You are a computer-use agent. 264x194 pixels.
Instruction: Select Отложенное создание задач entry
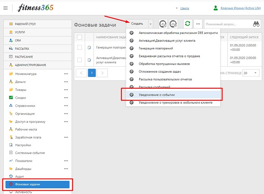[173, 72]
